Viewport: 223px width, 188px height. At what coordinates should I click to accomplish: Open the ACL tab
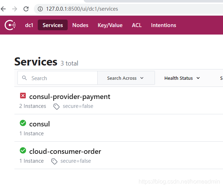tap(136, 25)
